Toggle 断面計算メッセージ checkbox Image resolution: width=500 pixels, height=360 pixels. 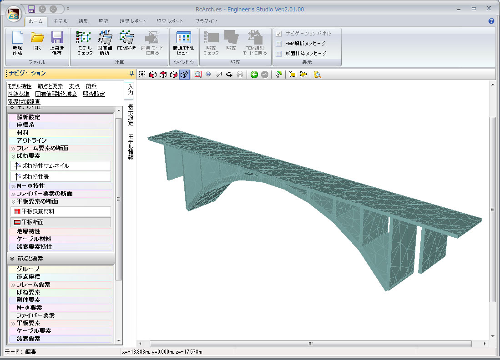point(279,54)
